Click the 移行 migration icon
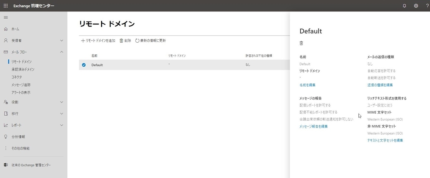The image size is (430, 178). (6, 114)
